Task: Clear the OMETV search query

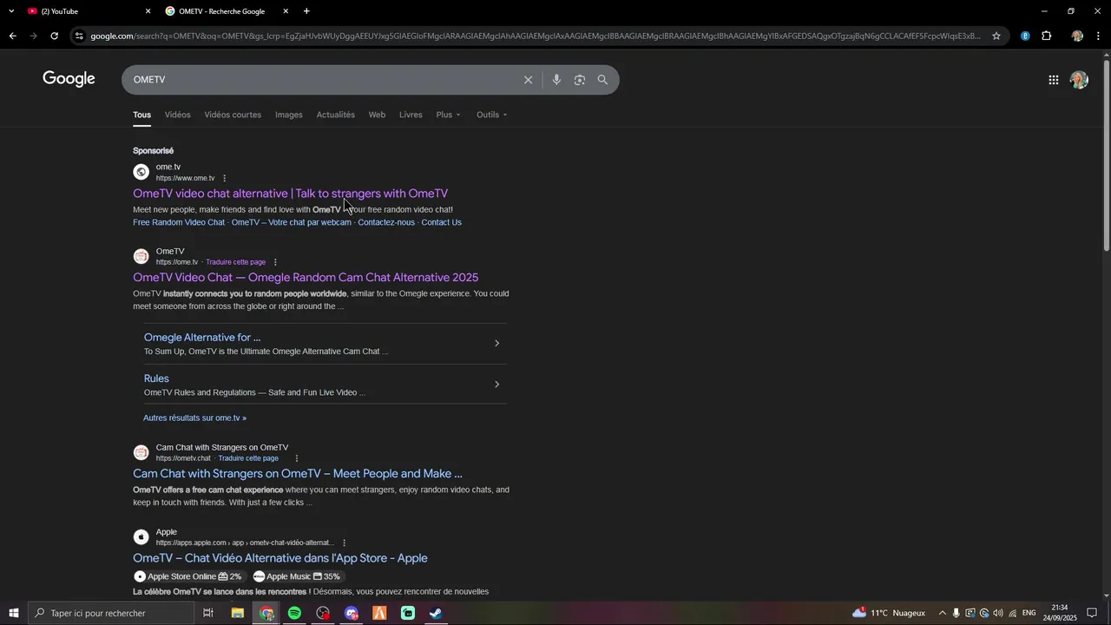Action: tap(528, 80)
